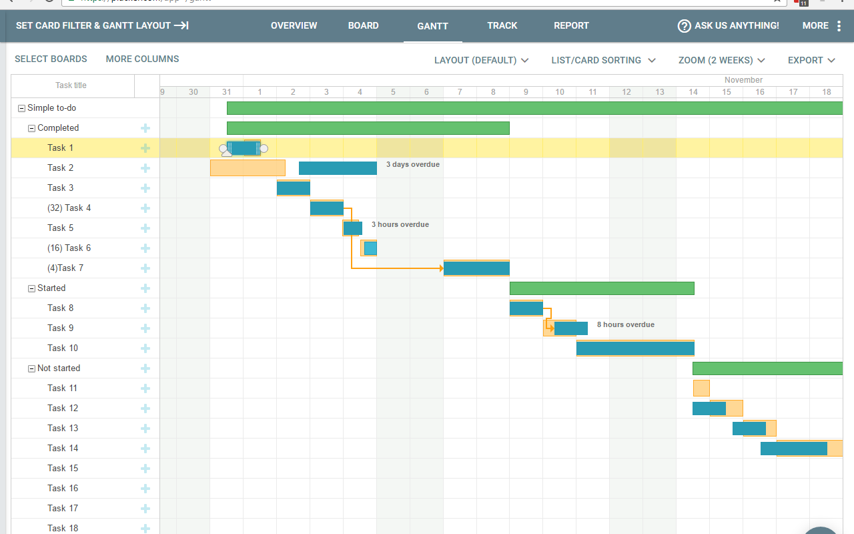
Task: Click the plus icon beside (32) Task 4
Action: pyautogui.click(x=145, y=208)
